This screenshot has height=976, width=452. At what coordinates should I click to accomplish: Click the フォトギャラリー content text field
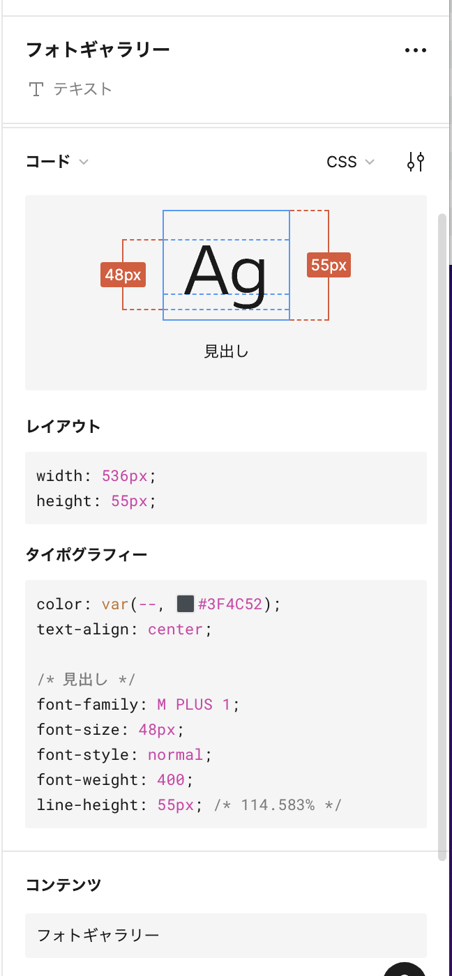[x=226, y=935]
